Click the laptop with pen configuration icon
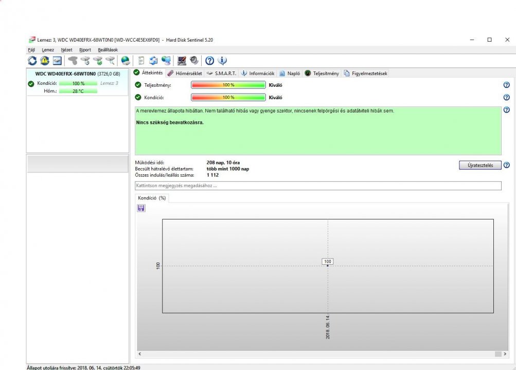The height and width of the screenshot is (370, 516). tap(182, 61)
